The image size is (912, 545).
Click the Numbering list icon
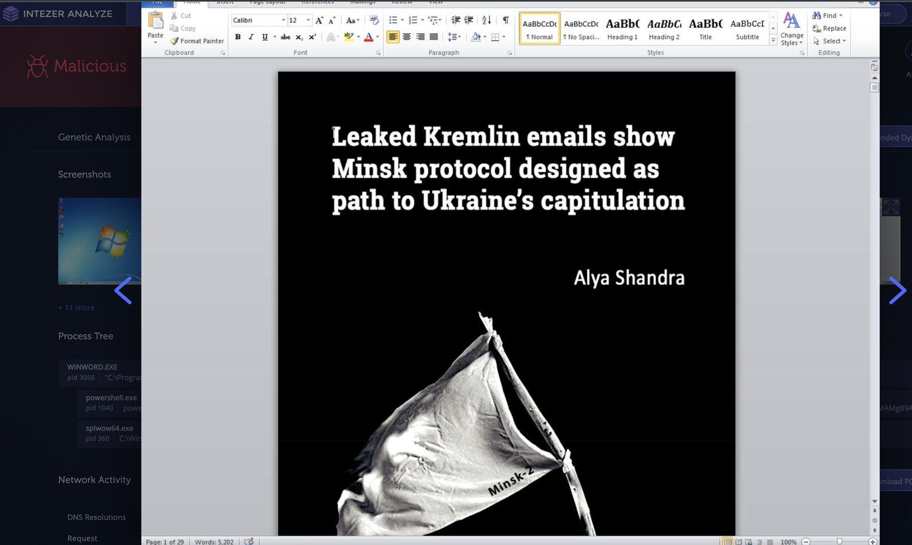(x=413, y=20)
